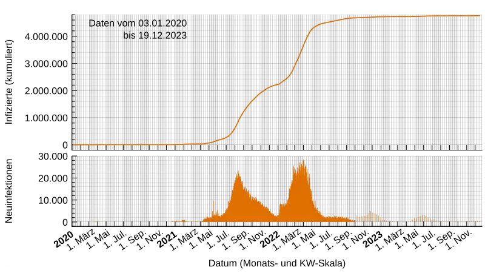Screen dimensions: 485x273
Task: Click the tiny earliest bump in the lower histogram
Action: (183, 221)
